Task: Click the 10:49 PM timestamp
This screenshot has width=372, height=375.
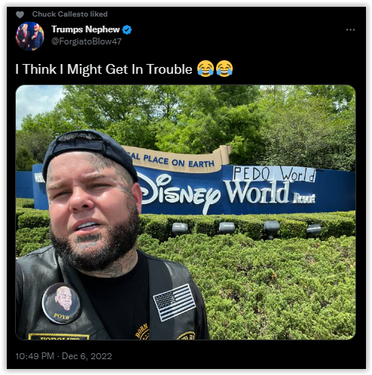Action: coord(35,356)
